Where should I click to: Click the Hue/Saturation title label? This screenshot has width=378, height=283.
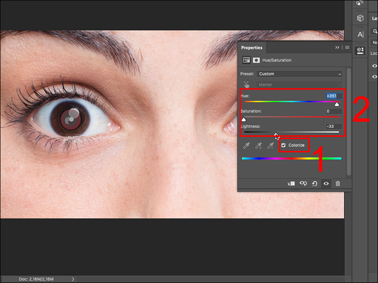(x=277, y=60)
